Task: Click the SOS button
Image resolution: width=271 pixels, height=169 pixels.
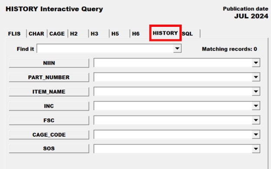Action: (x=49, y=148)
